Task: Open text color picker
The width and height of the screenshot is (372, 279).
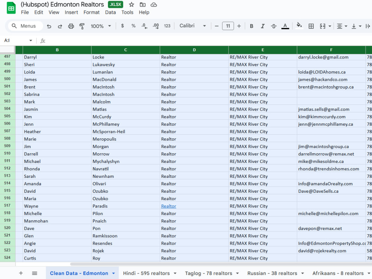Action: (x=285, y=26)
